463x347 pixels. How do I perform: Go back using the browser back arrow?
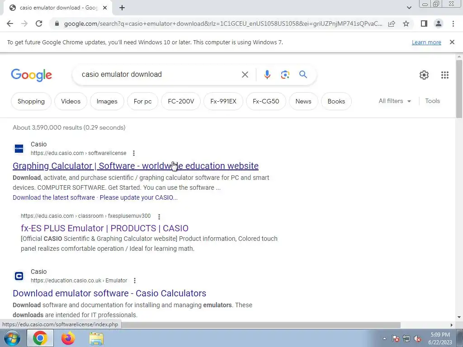pyautogui.click(x=10, y=23)
